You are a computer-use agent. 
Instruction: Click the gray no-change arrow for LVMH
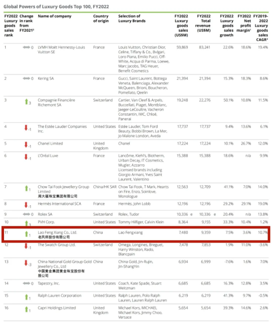(27, 47)
